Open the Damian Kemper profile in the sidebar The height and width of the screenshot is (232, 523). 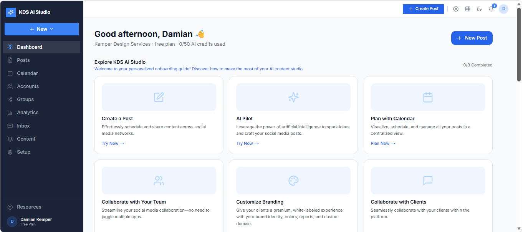[x=42, y=222]
